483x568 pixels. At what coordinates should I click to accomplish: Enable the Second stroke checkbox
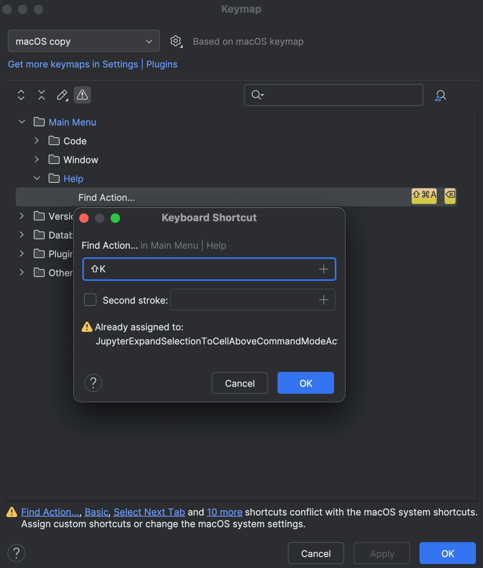coord(90,300)
